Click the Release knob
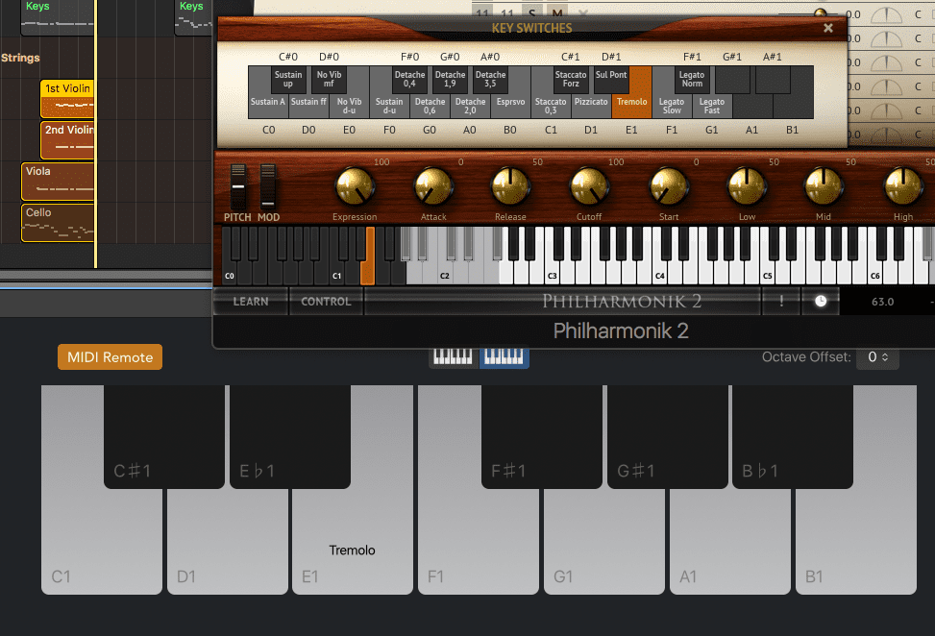Image resolution: width=935 pixels, height=636 pixels. (510, 186)
